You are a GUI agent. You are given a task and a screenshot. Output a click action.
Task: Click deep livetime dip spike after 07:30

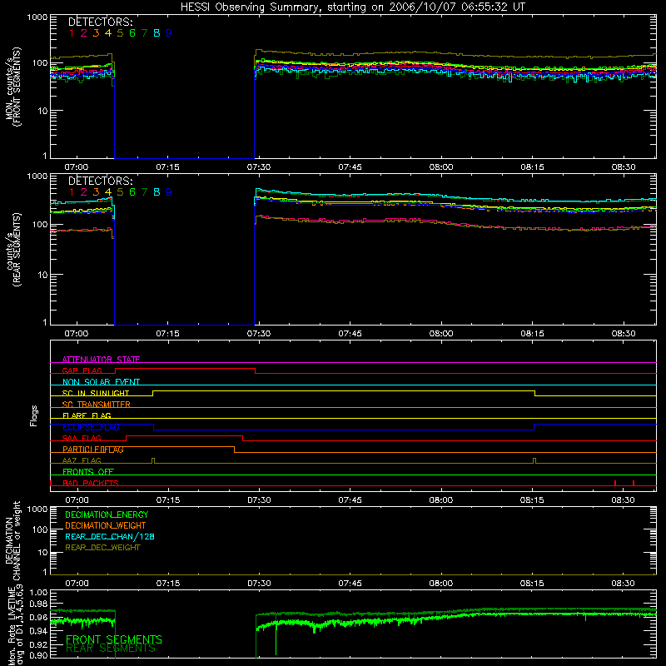[x=276, y=635]
